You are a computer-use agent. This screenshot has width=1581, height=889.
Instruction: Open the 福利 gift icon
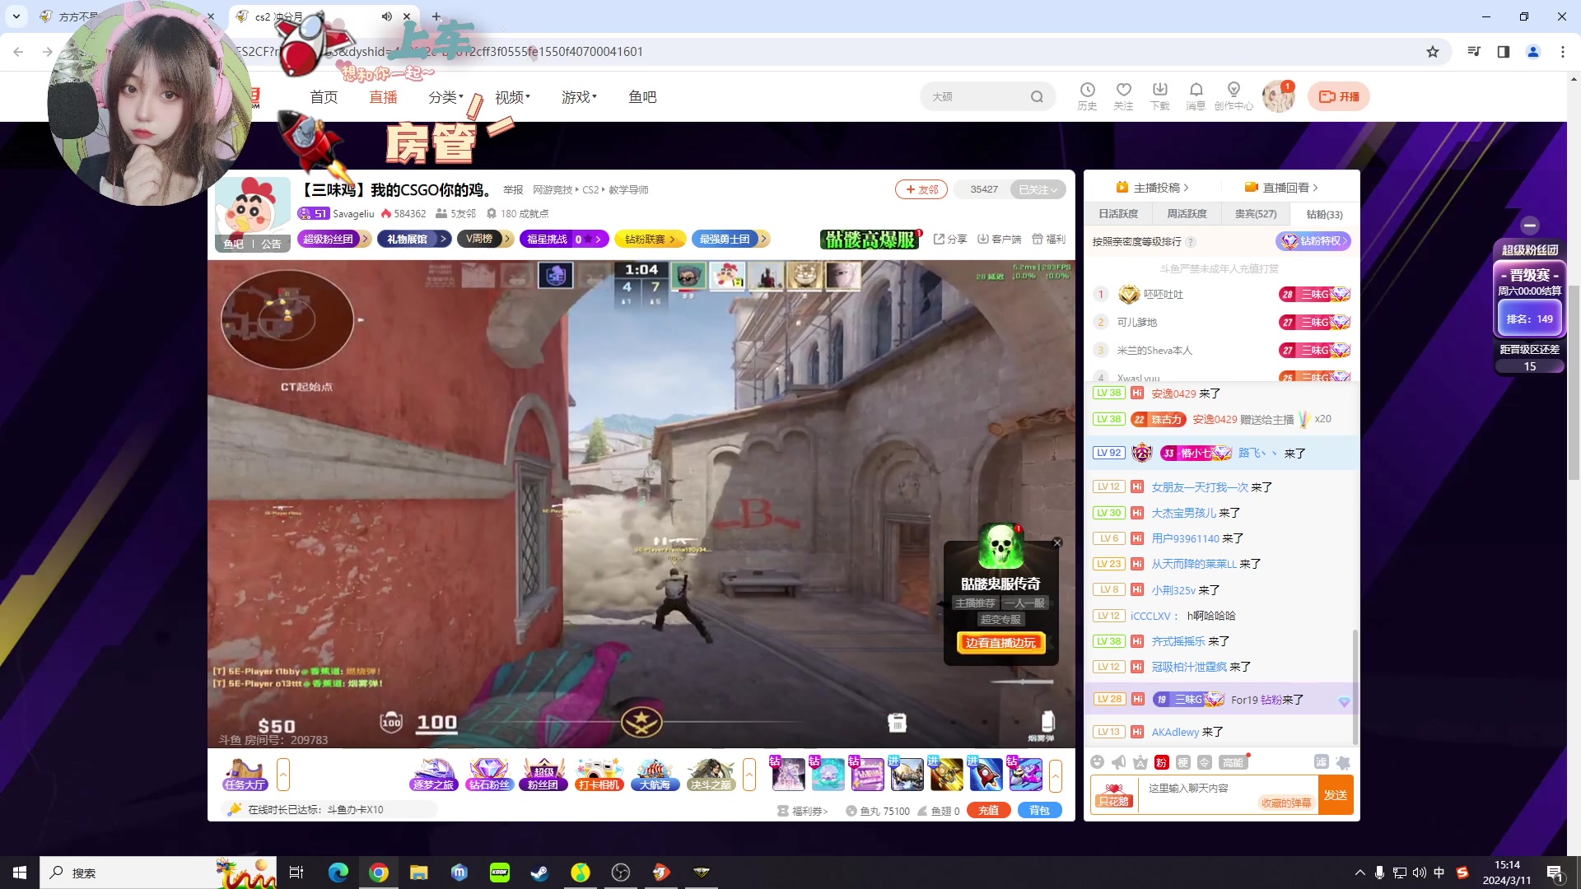point(1048,239)
